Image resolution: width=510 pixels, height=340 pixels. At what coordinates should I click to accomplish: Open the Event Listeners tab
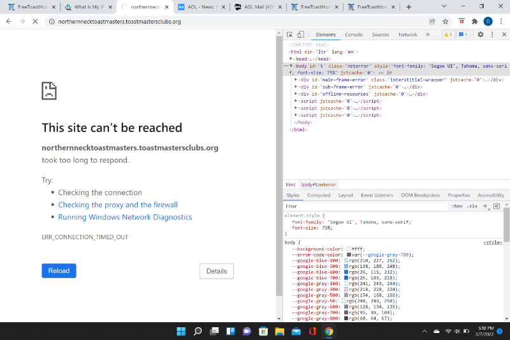[377, 195]
